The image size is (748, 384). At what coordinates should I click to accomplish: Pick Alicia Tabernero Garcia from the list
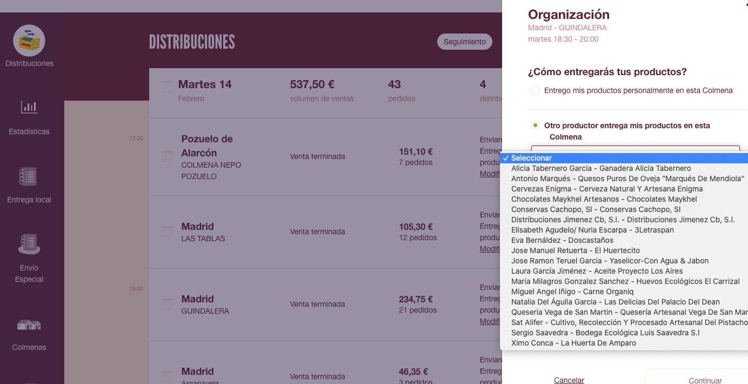pos(624,168)
